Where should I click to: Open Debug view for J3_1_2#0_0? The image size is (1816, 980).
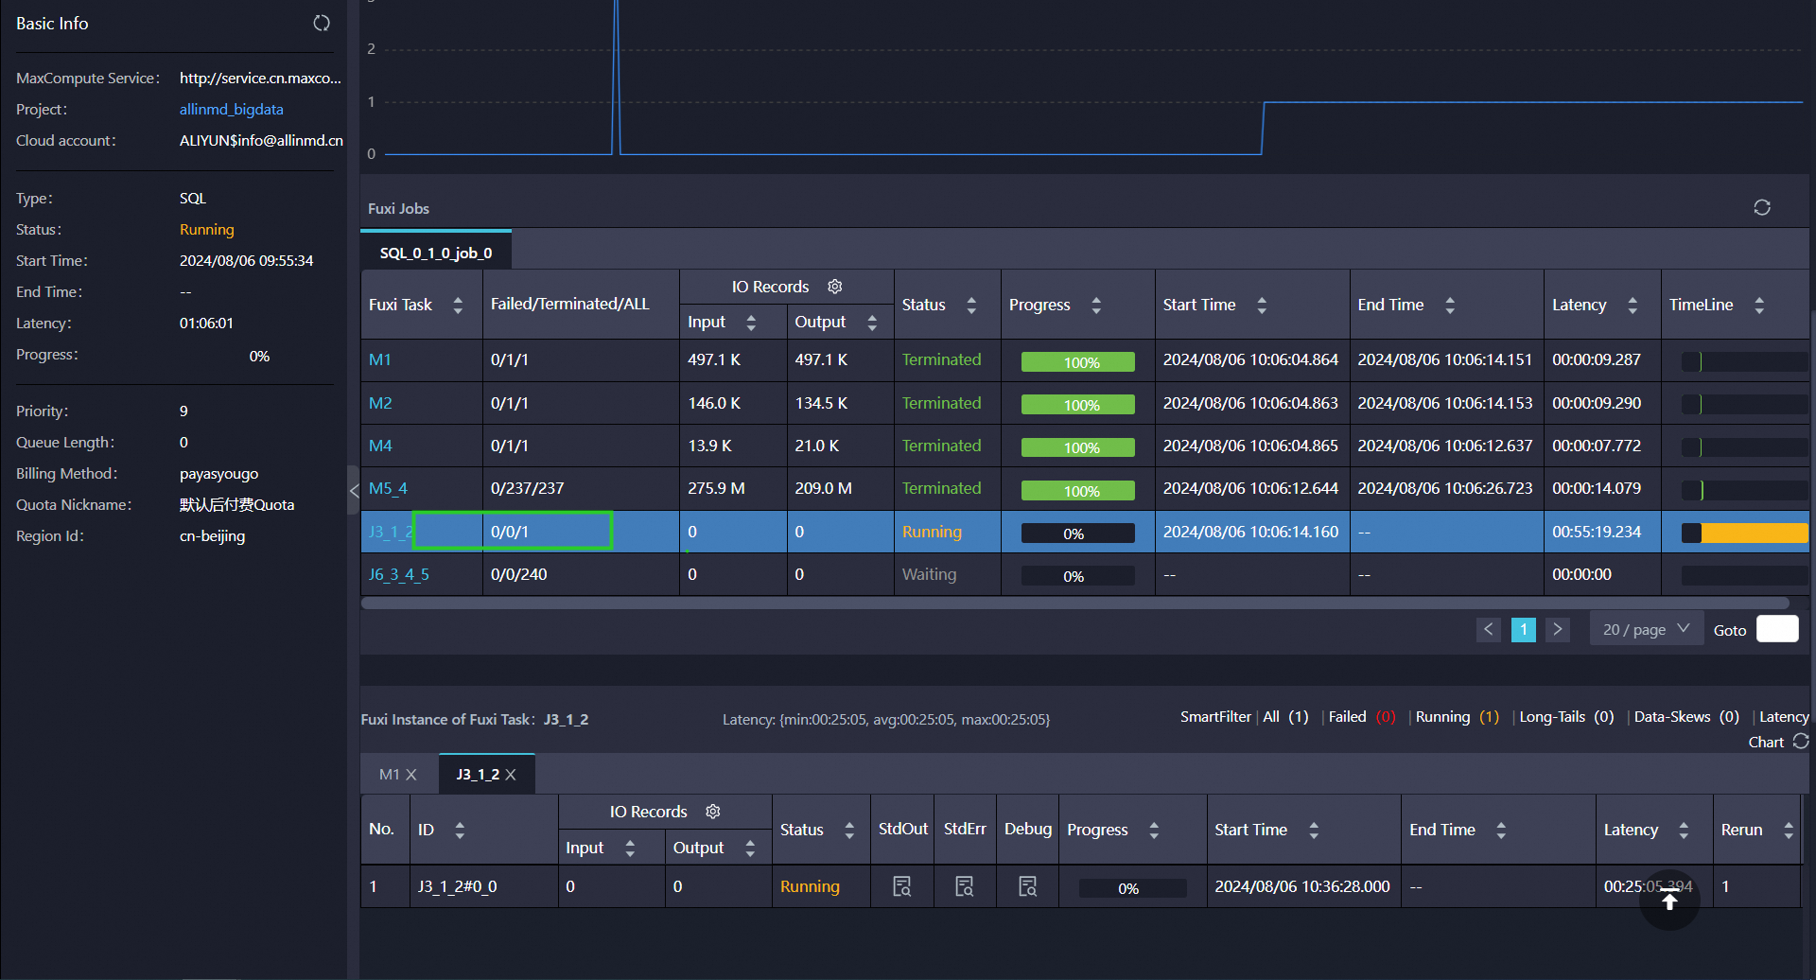pos(1027,886)
